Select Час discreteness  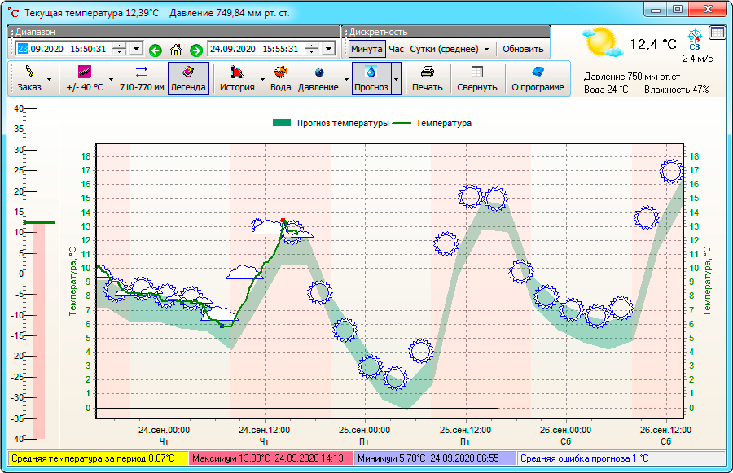397,49
